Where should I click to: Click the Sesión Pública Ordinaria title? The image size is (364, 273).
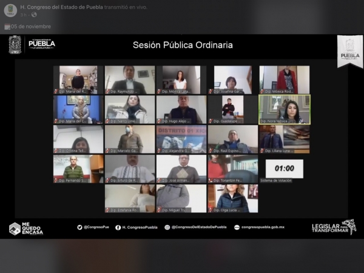coord(183,45)
